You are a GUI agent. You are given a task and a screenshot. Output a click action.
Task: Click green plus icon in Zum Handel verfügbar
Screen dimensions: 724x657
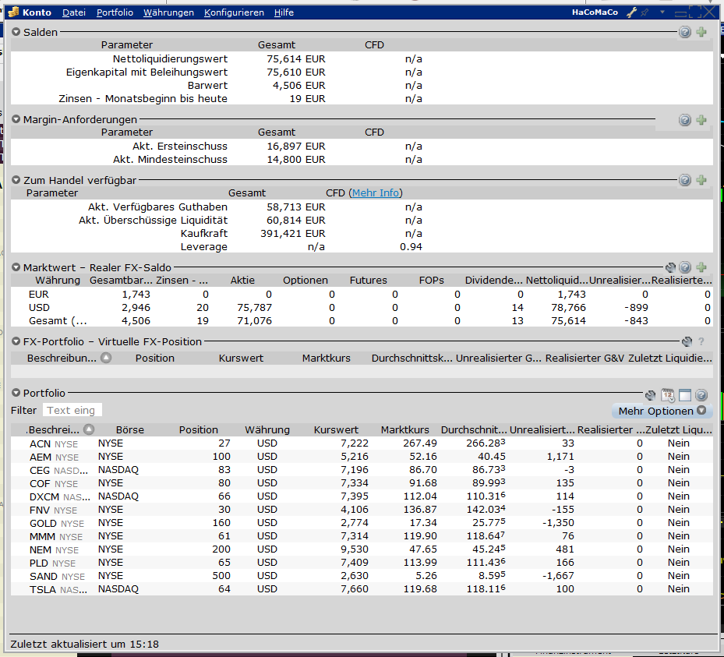click(701, 180)
